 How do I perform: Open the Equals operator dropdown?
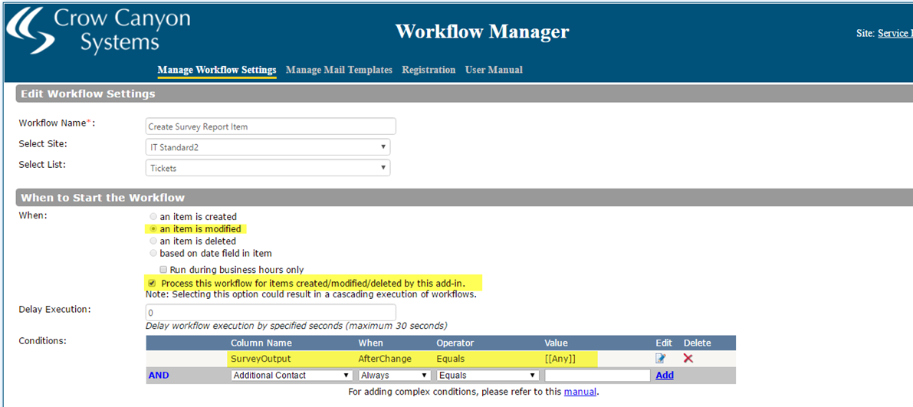488,376
